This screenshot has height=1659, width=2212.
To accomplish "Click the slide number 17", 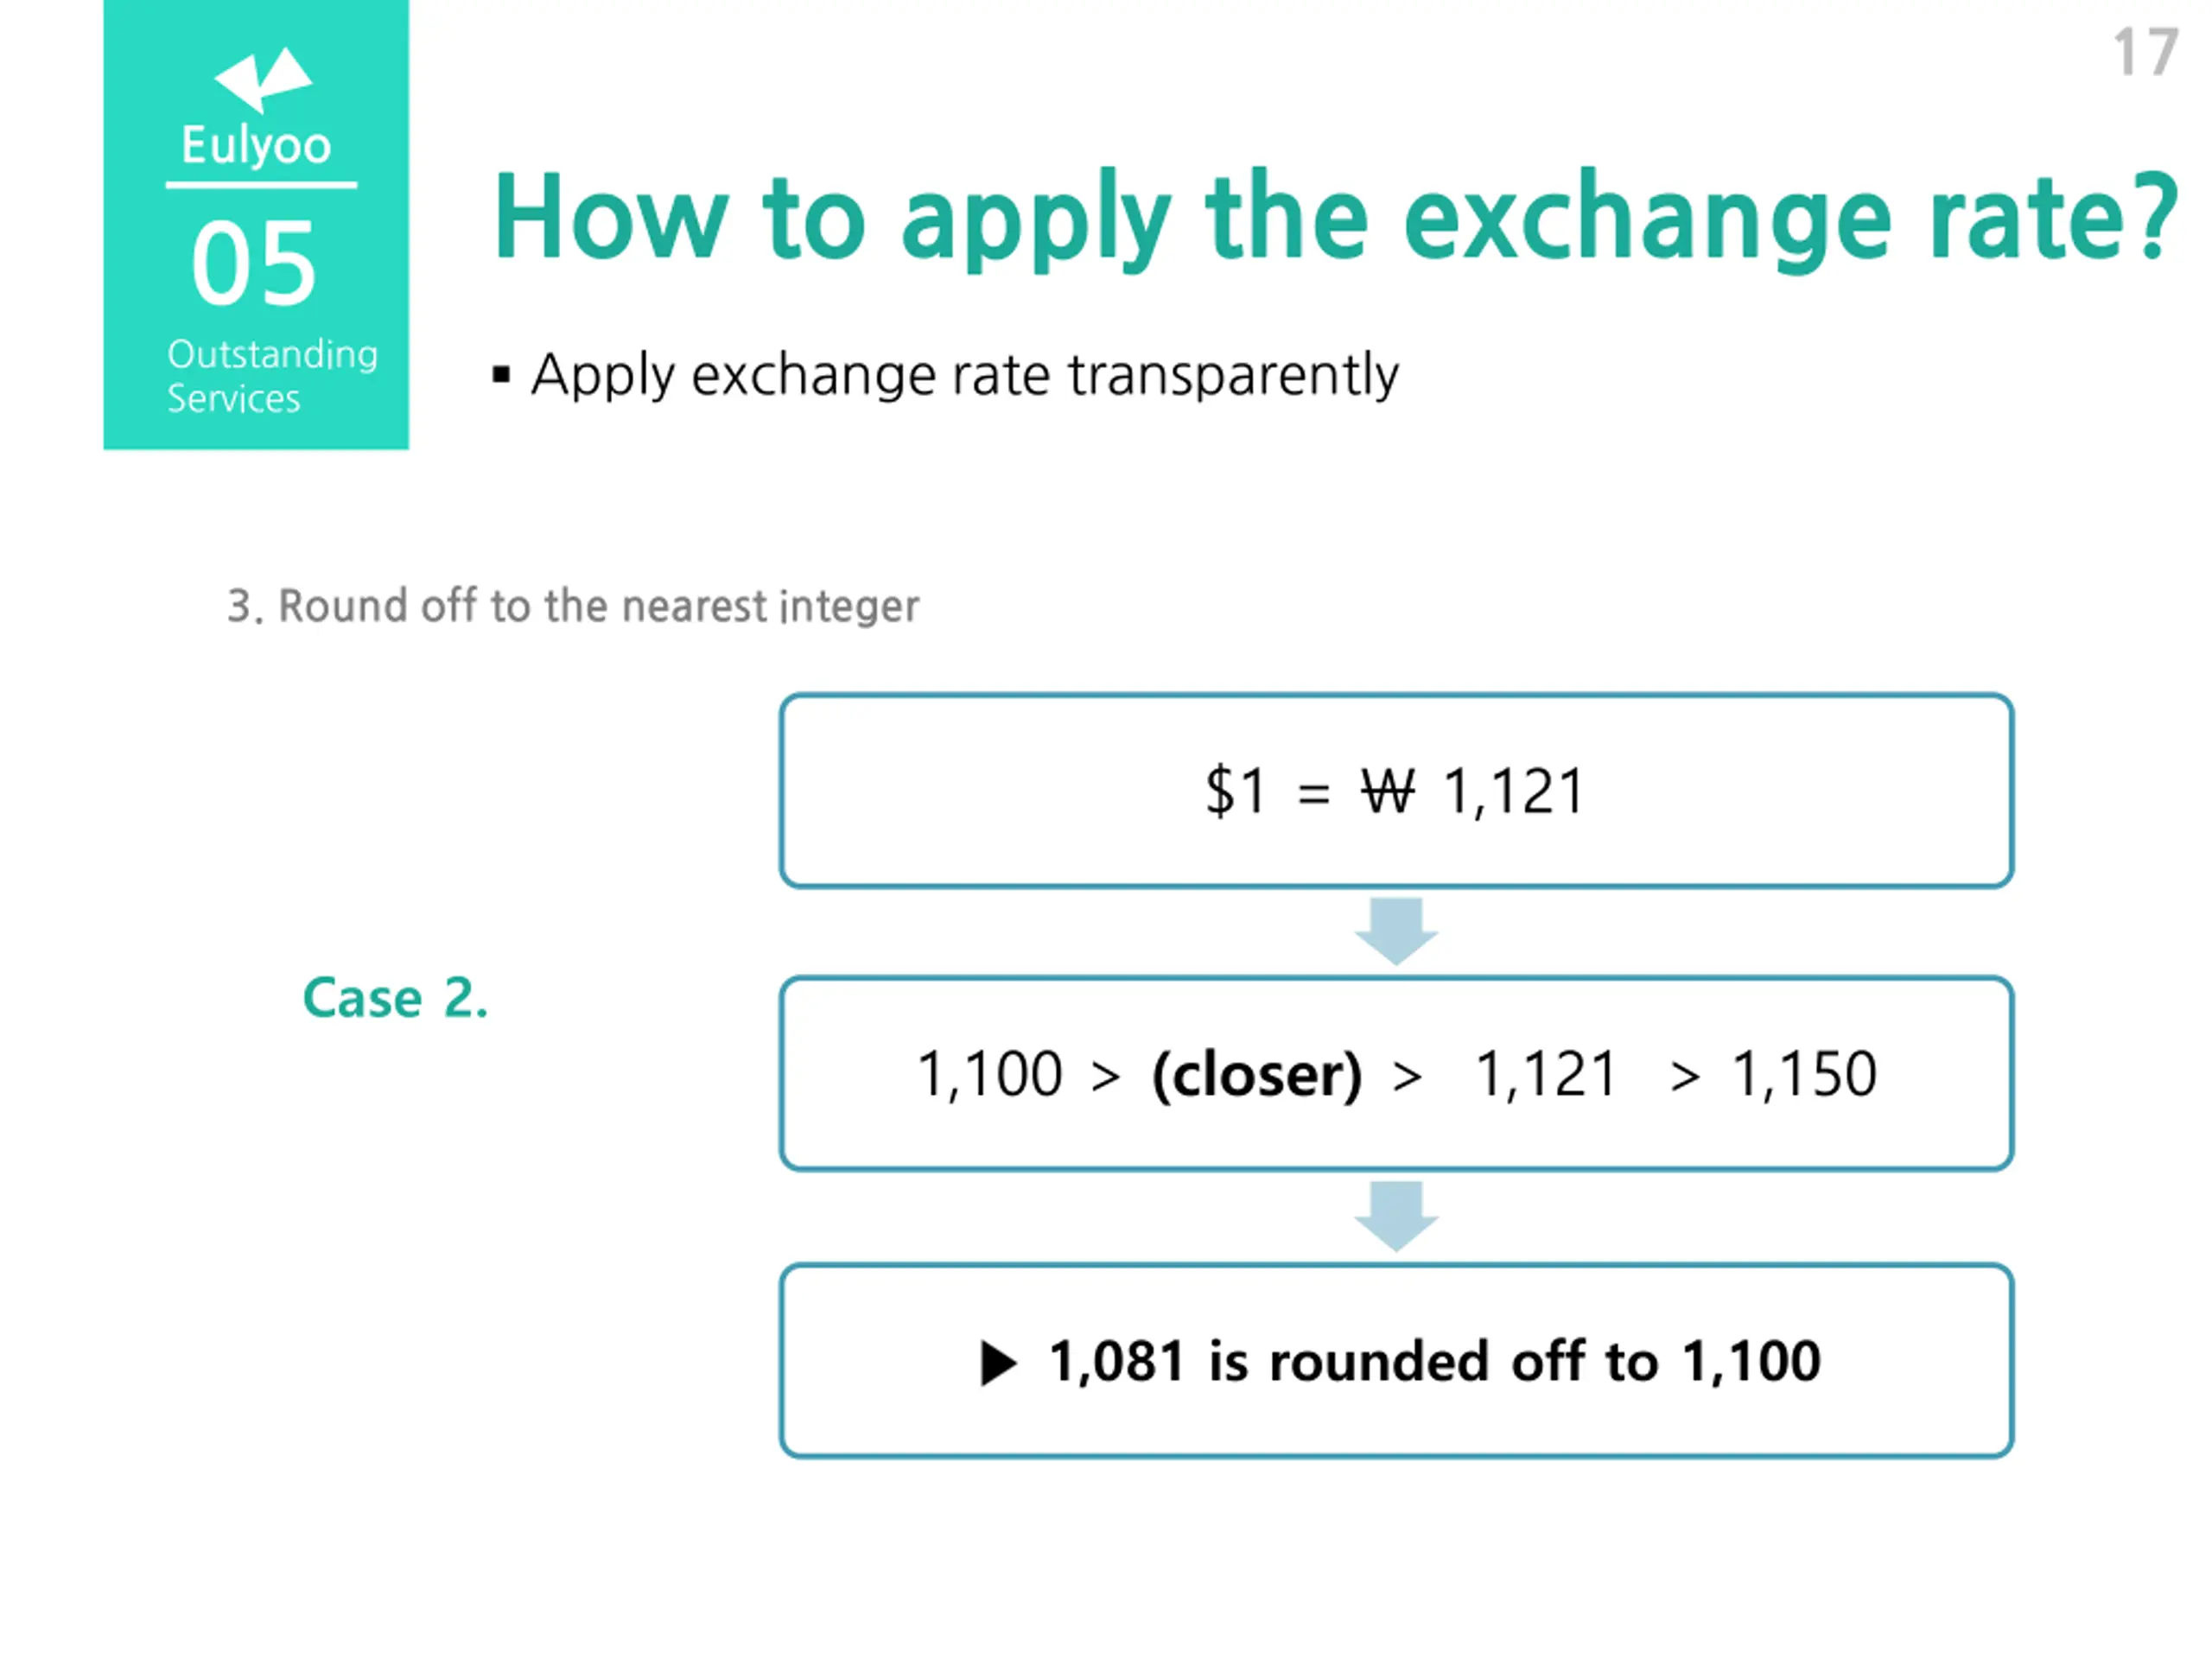I will [2145, 52].
